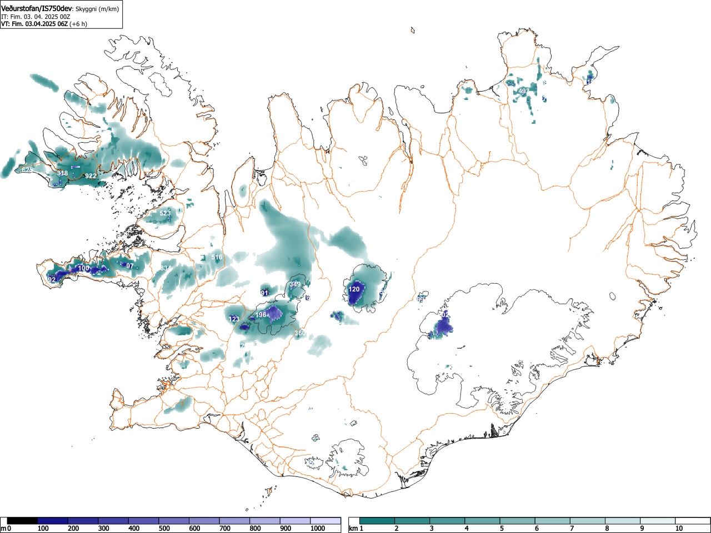Select the Skyggni (m/km) parameter label

97,9
